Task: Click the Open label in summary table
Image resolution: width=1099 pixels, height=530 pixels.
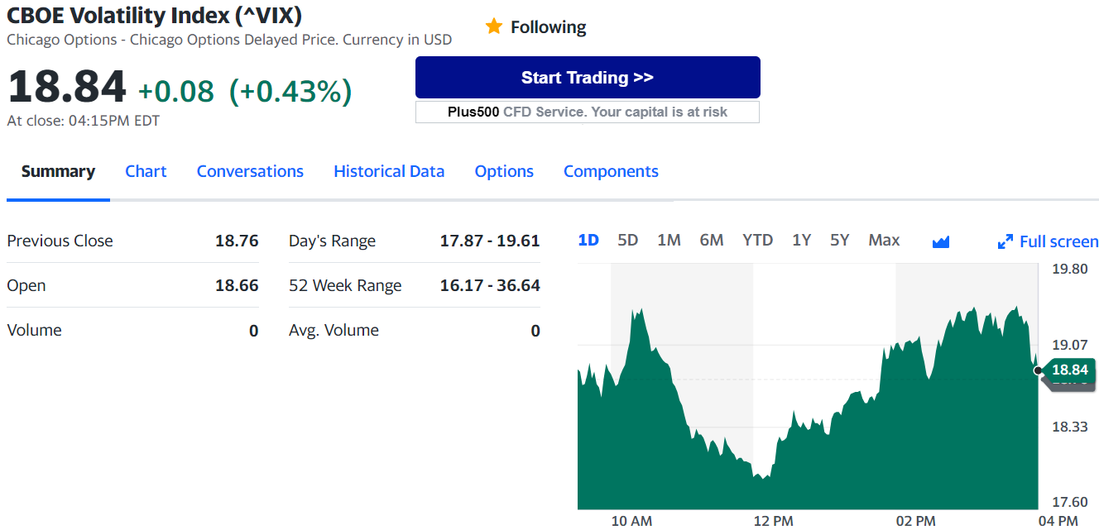Action: [x=26, y=285]
